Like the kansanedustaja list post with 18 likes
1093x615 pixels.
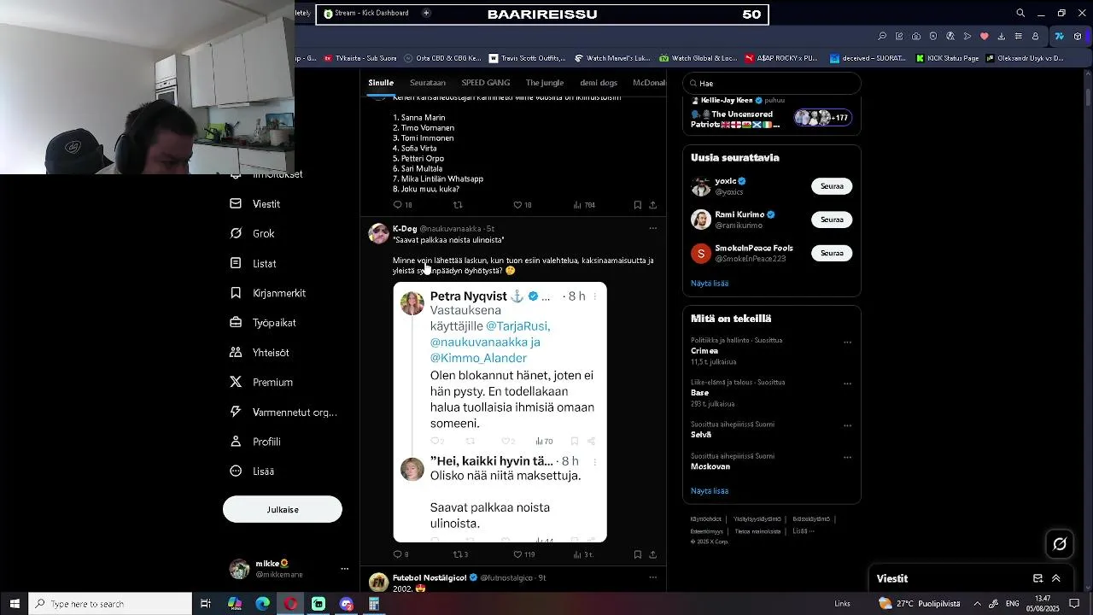[517, 205]
